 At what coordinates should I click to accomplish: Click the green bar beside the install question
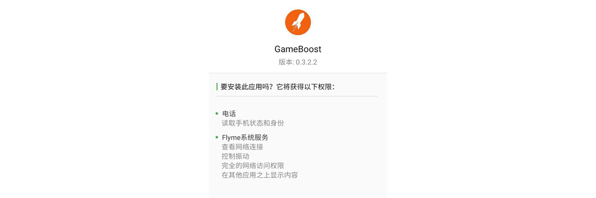click(x=217, y=87)
